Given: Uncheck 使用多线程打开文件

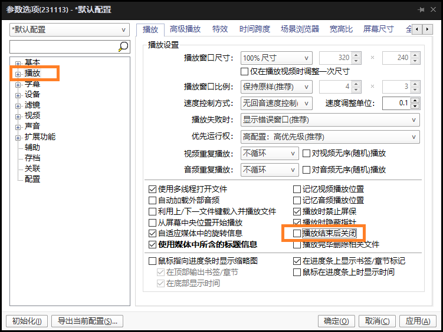Looking at the screenshot, I should coord(152,190).
